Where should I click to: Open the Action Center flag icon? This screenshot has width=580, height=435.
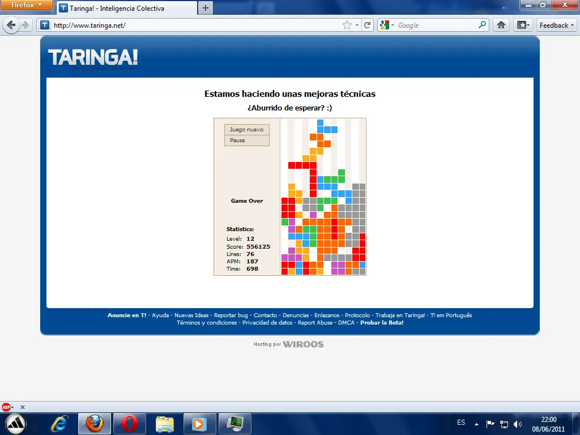coord(490,424)
